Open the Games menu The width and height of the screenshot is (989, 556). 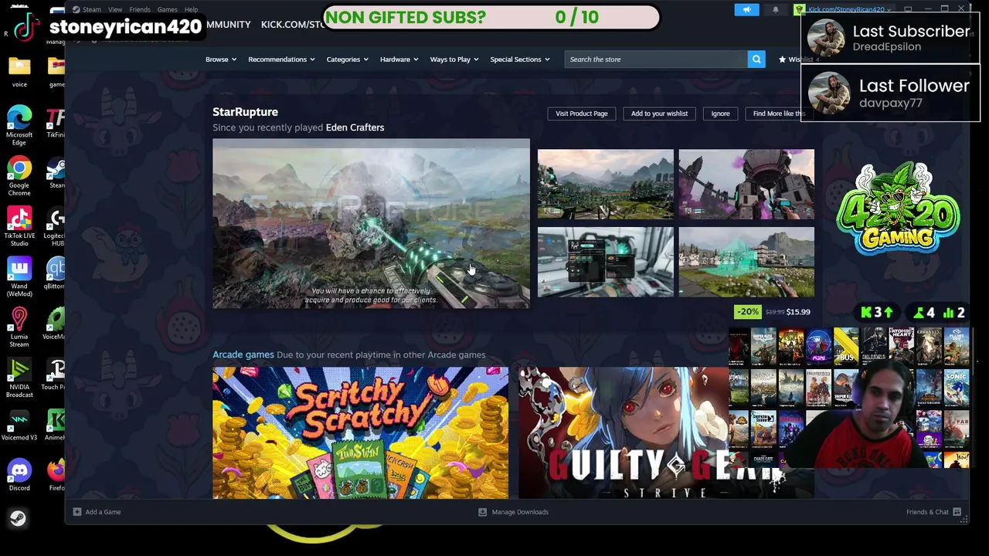point(167,9)
